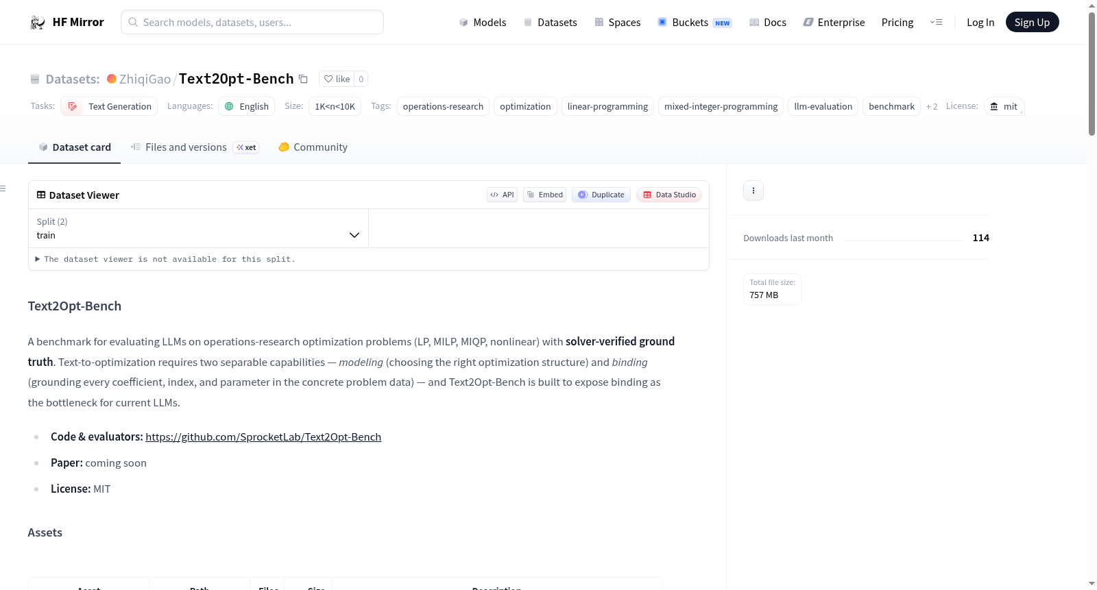Go to Models in navbar

pos(483,23)
